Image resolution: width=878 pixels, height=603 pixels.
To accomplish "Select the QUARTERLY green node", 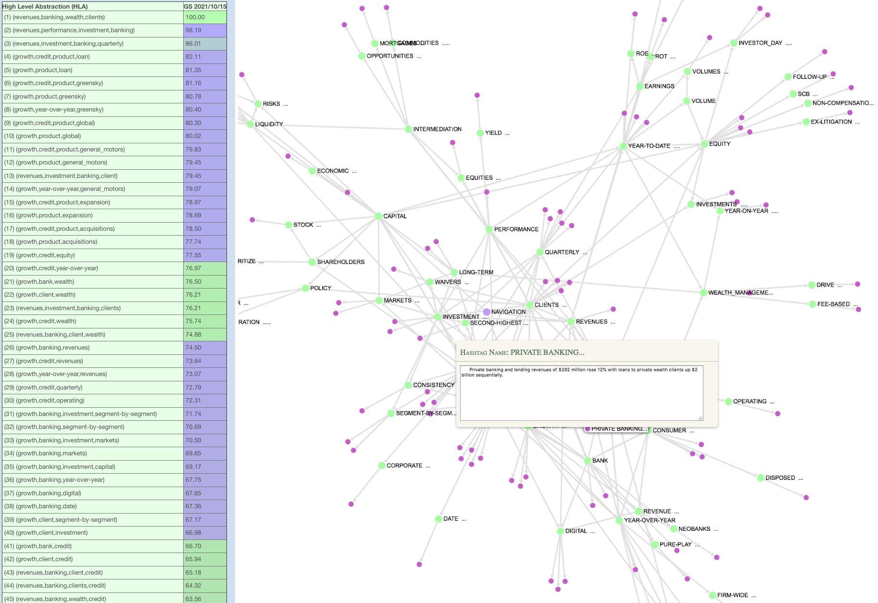I will (x=540, y=252).
